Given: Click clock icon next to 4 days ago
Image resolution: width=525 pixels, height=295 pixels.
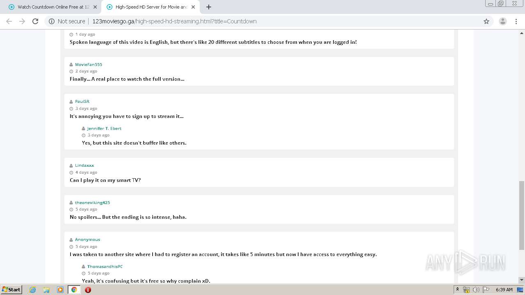Looking at the screenshot, I should click(71, 172).
